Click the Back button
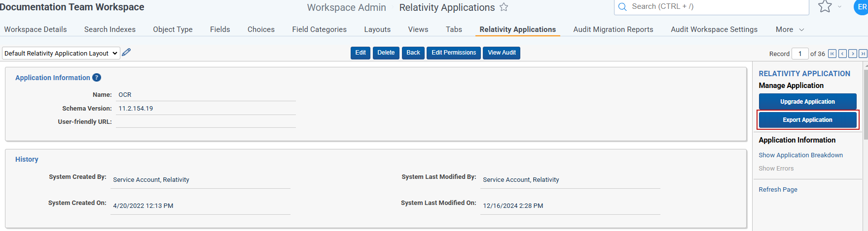Screen dimensions: 868x231 413,53
